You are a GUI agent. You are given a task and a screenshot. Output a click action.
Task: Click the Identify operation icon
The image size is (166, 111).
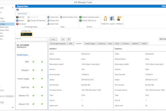tap(17, 17)
